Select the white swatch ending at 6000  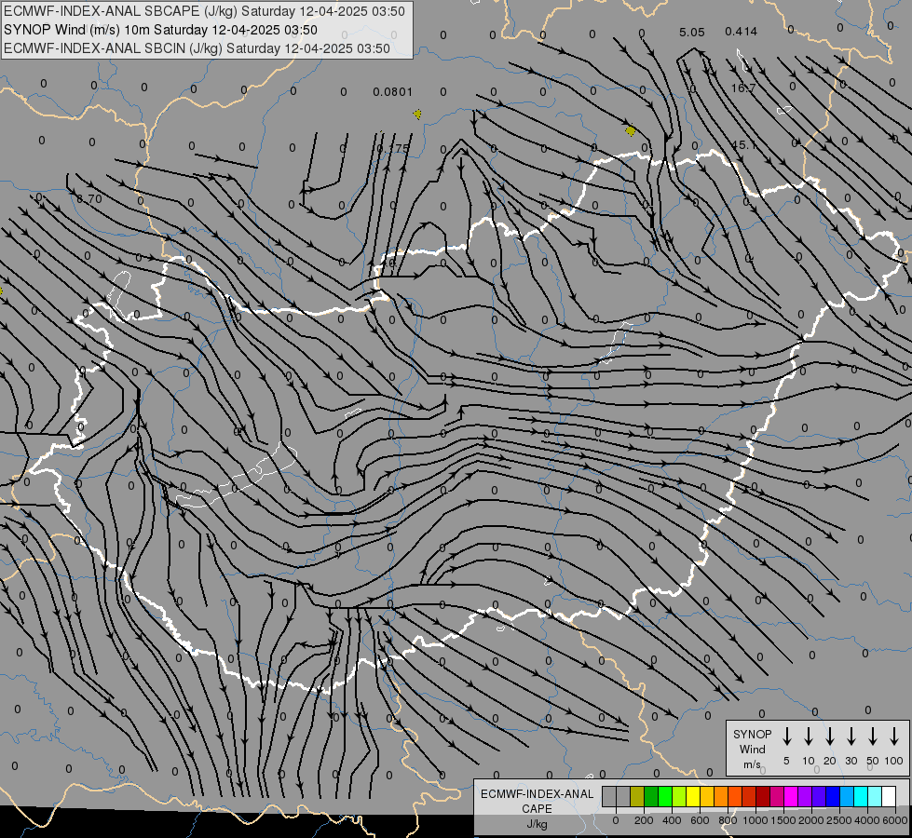888,796
